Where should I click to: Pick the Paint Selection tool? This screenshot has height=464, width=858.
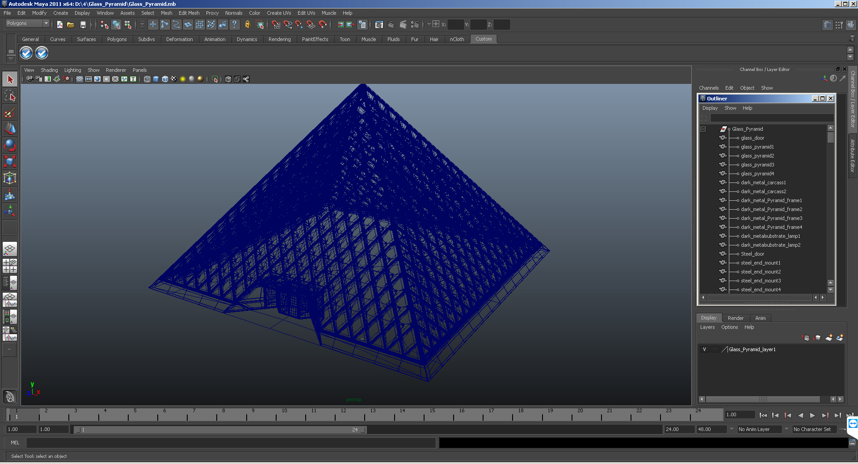[x=10, y=112]
